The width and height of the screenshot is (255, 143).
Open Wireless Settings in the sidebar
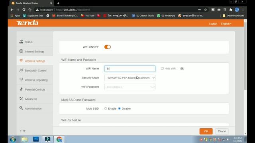pyautogui.click(x=35, y=61)
